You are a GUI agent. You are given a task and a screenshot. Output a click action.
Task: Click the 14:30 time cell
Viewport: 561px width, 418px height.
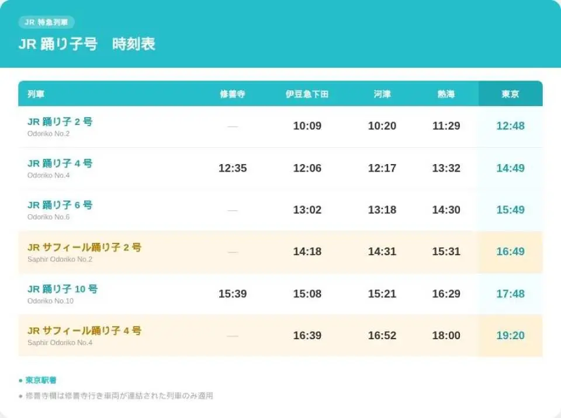point(446,210)
